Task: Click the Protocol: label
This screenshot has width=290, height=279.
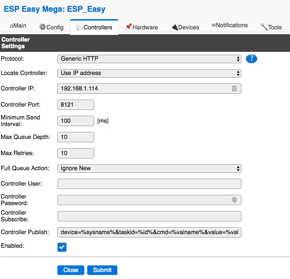Action: [x=13, y=59]
